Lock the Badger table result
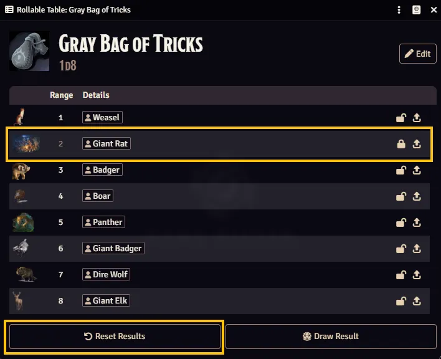This screenshot has height=359, width=441. [401, 170]
